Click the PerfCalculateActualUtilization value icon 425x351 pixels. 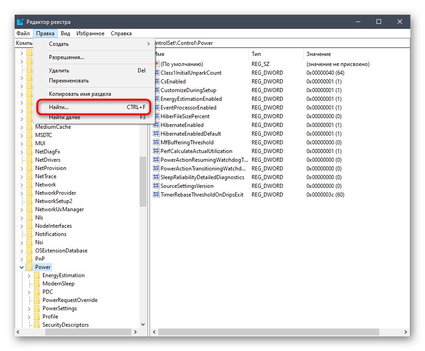click(156, 151)
